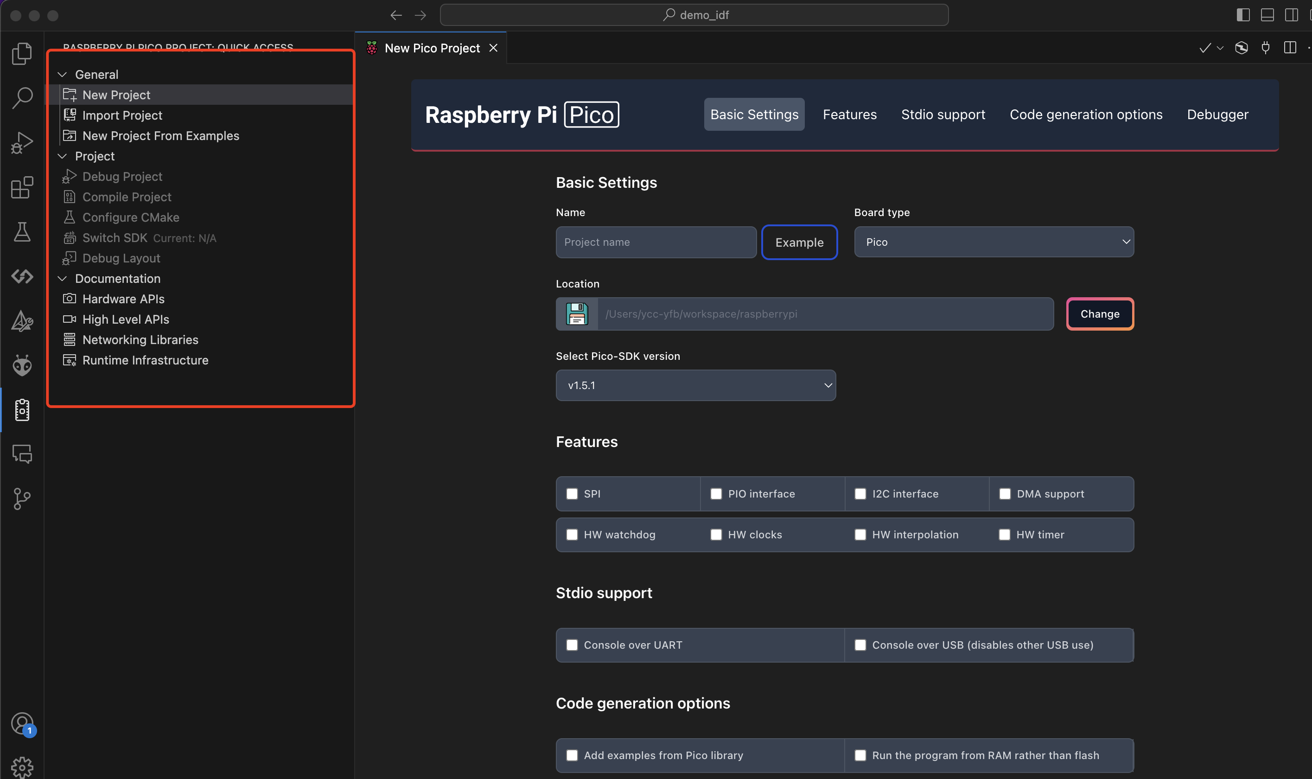This screenshot has height=779, width=1312.
Task: Open the Explorer view in activity bar
Action: [x=22, y=53]
